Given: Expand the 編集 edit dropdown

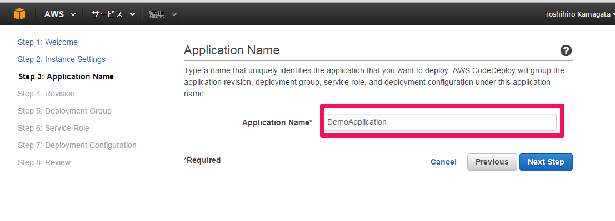Looking at the screenshot, I should point(162,14).
